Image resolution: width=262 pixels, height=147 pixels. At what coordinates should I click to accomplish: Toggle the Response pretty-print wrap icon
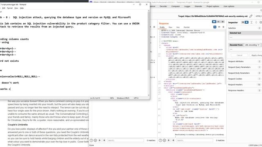[215, 27]
